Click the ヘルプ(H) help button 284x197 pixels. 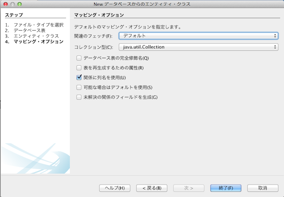(x=114, y=188)
